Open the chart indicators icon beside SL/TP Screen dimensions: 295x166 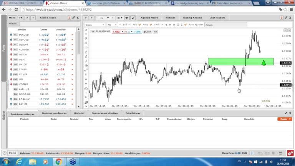coord(156,32)
